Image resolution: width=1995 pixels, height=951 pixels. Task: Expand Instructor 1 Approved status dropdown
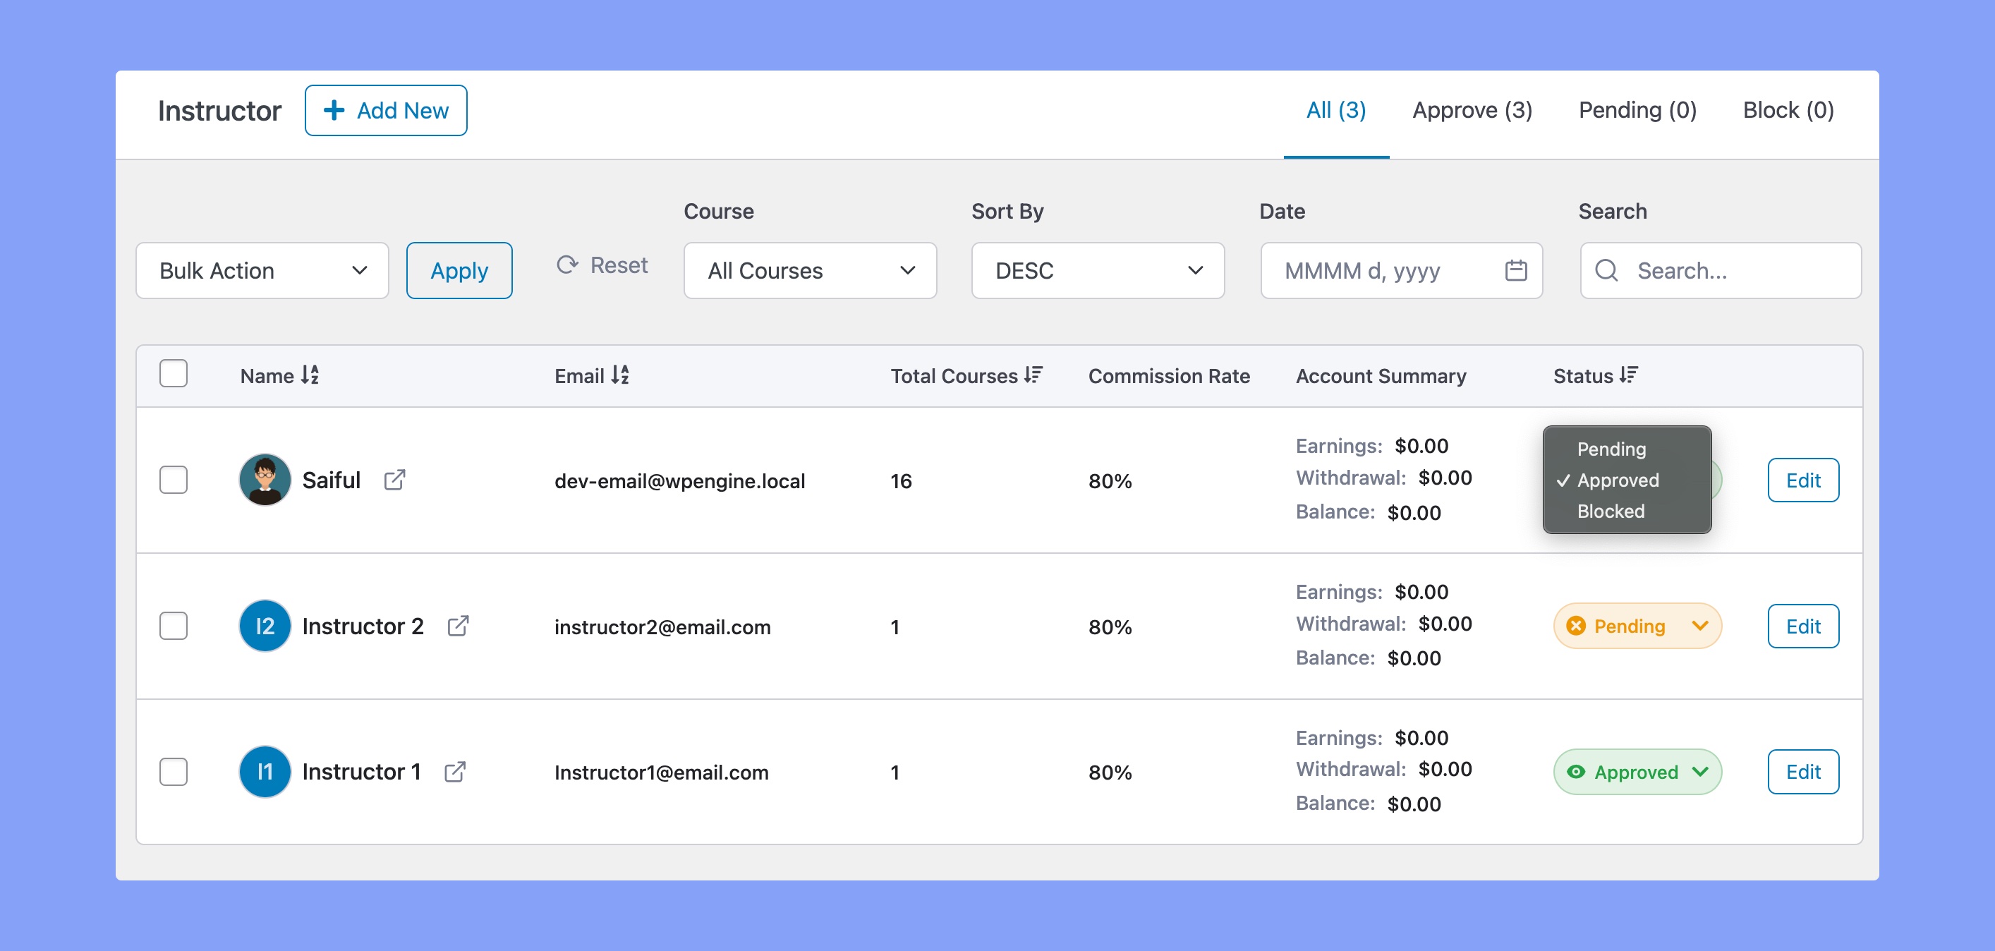click(1637, 771)
